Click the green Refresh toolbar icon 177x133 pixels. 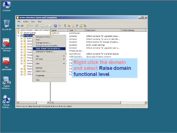pyautogui.click(x=46, y=26)
